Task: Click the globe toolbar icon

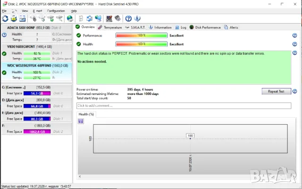Action: (x=70, y=18)
